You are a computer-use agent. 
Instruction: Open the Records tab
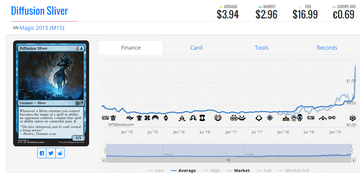point(327,48)
